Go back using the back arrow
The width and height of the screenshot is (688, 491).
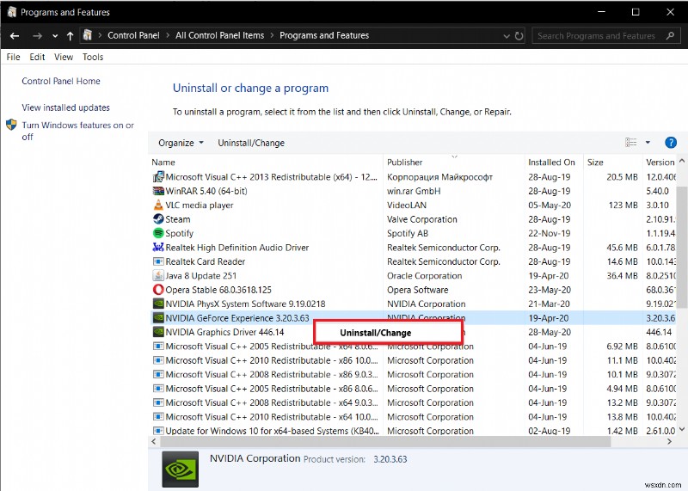(x=15, y=36)
